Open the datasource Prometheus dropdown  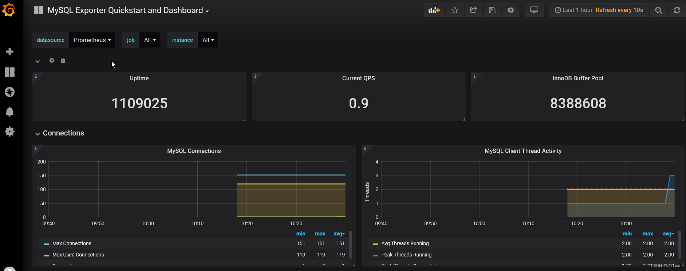coord(92,40)
